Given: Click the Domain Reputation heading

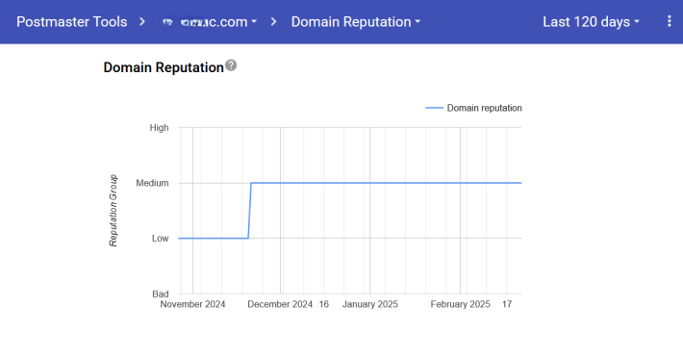Looking at the screenshot, I should (x=164, y=67).
